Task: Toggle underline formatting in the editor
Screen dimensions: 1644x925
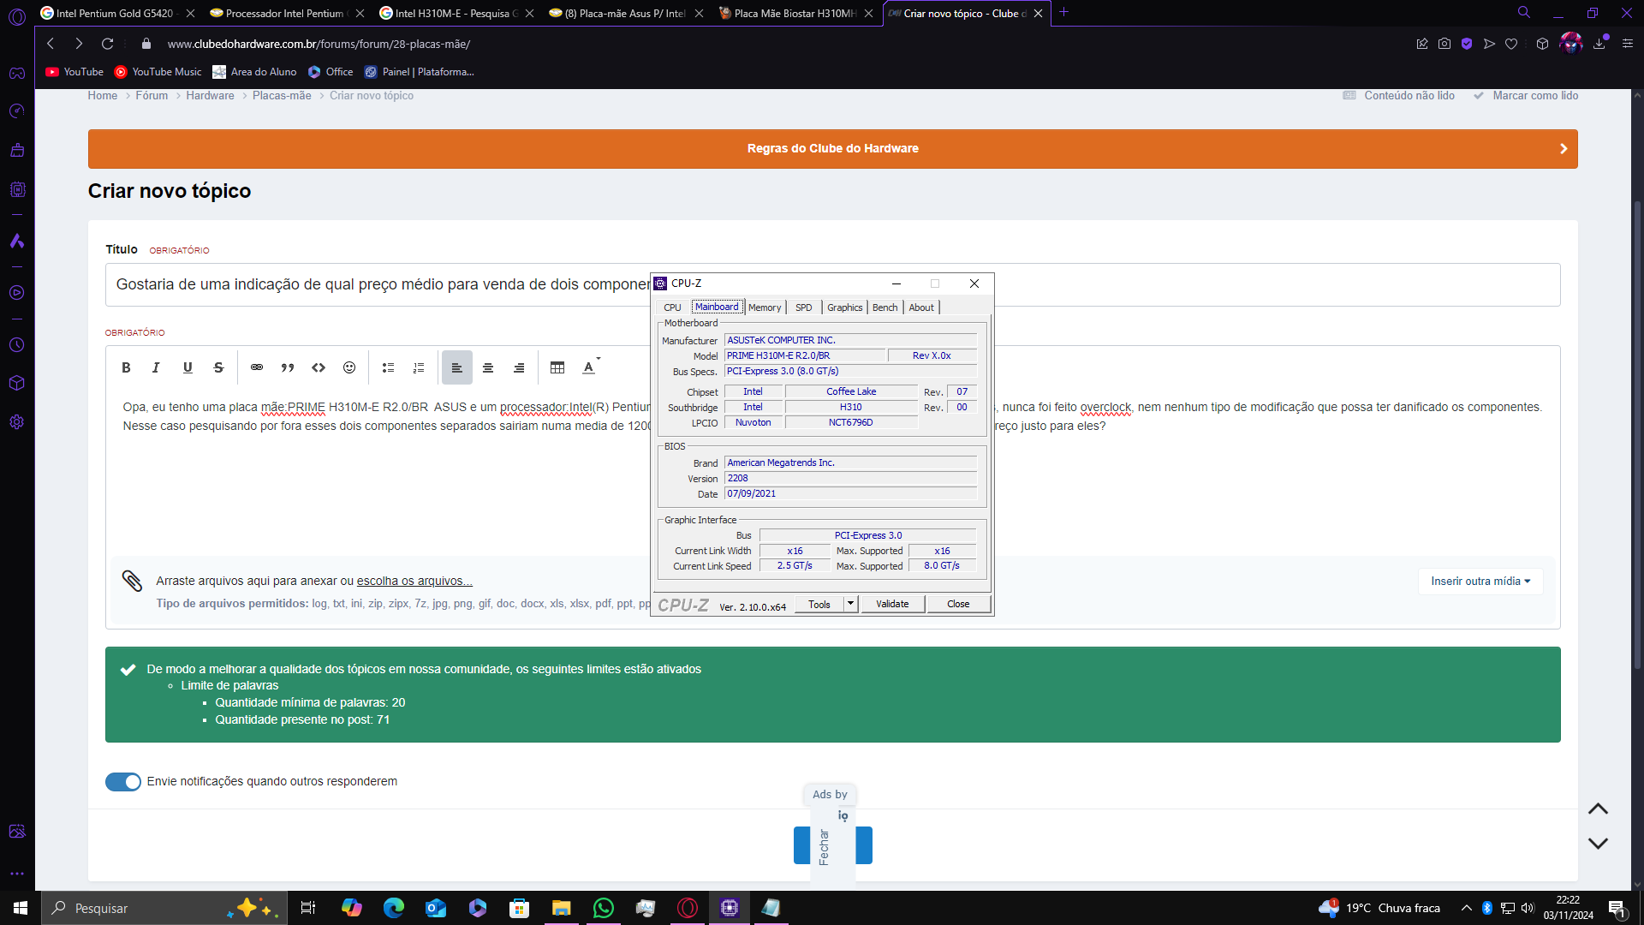Action: (x=188, y=367)
